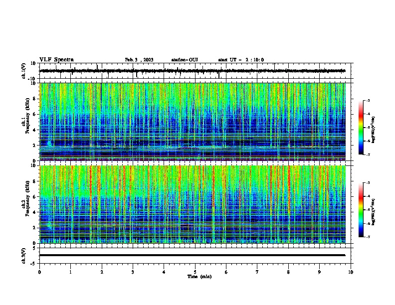Click time-axis tick label "9"
Viewport: 395px width, 305px height.
[x=319, y=272]
